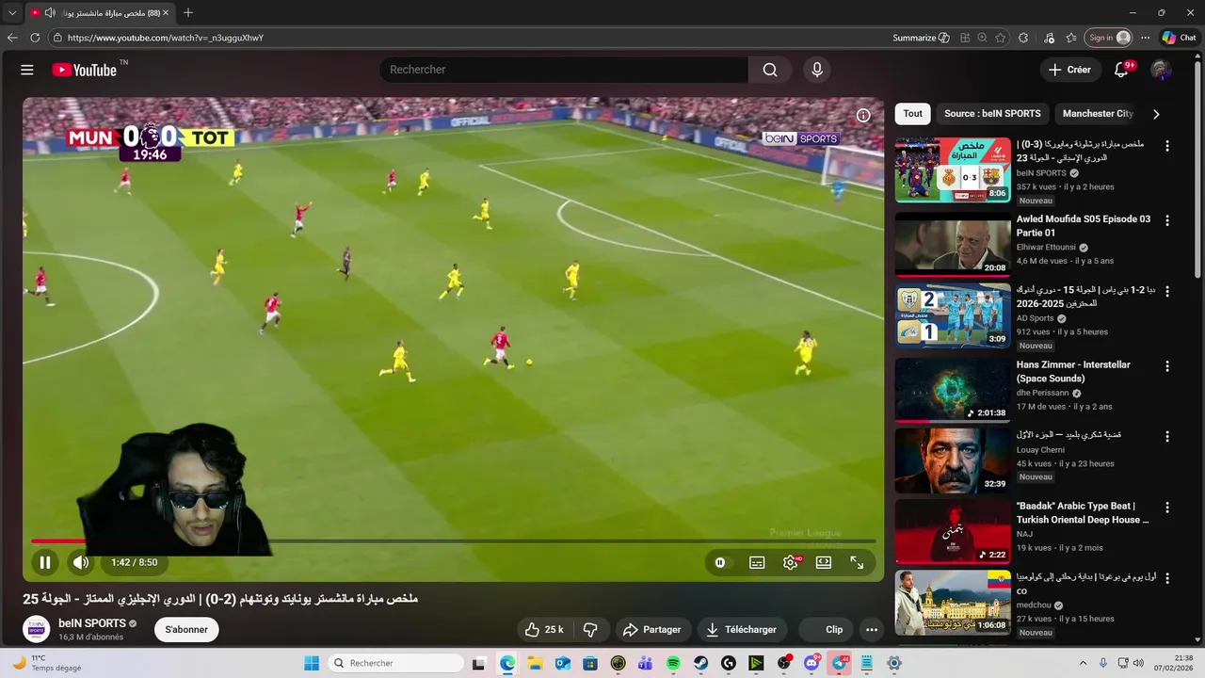Open the medchou 1:06:08 thumbnail
The height and width of the screenshot is (678, 1205).
953,602
